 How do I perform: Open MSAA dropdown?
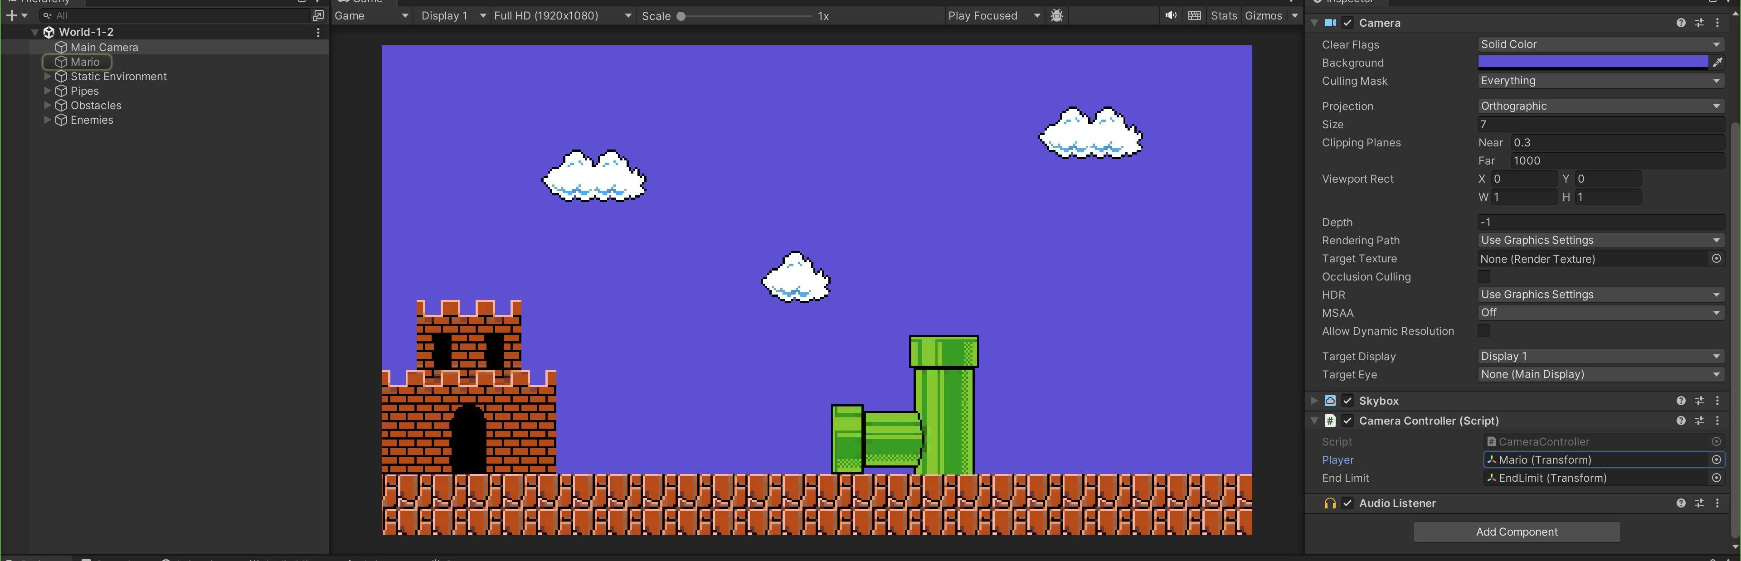(x=1600, y=312)
